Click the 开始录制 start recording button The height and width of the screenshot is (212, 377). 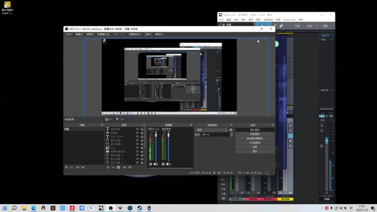point(255,134)
